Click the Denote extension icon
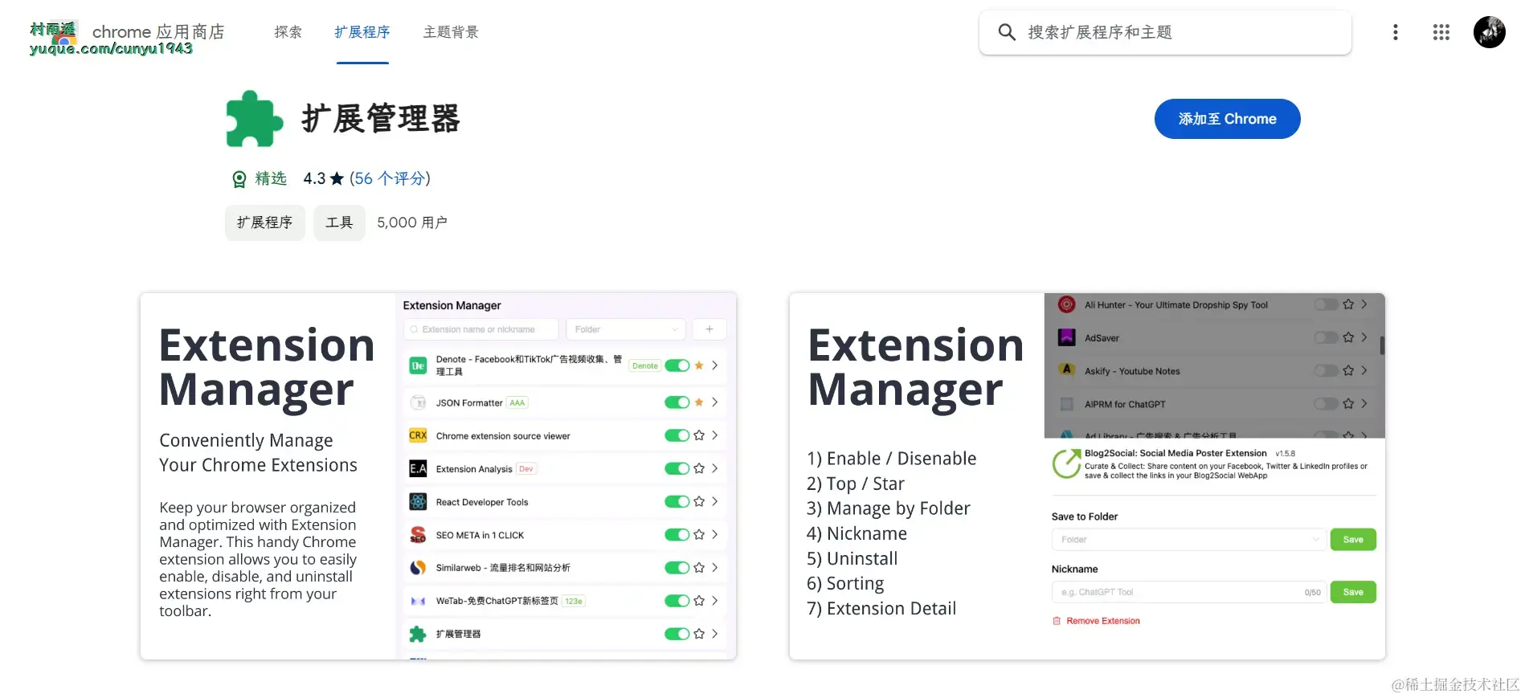 tap(418, 365)
